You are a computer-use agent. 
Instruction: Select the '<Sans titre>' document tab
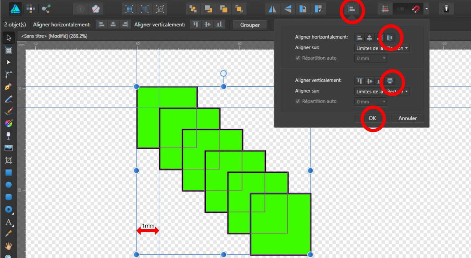click(54, 36)
